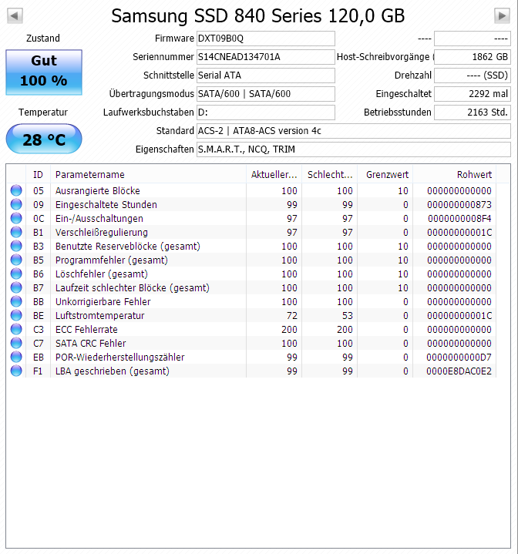Click the Schnittstelle field Serial ATA
Screen dimensions: 518x554
pos(266,76)
